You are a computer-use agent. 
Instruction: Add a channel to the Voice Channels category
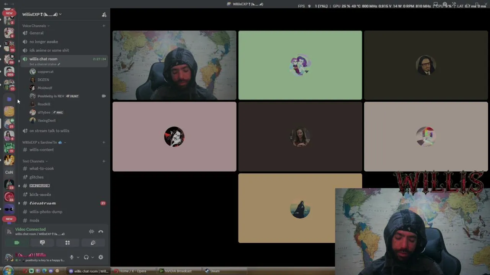coord(104,26)
